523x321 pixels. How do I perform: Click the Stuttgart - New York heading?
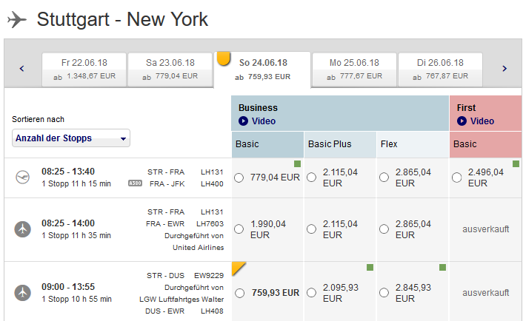122,19
